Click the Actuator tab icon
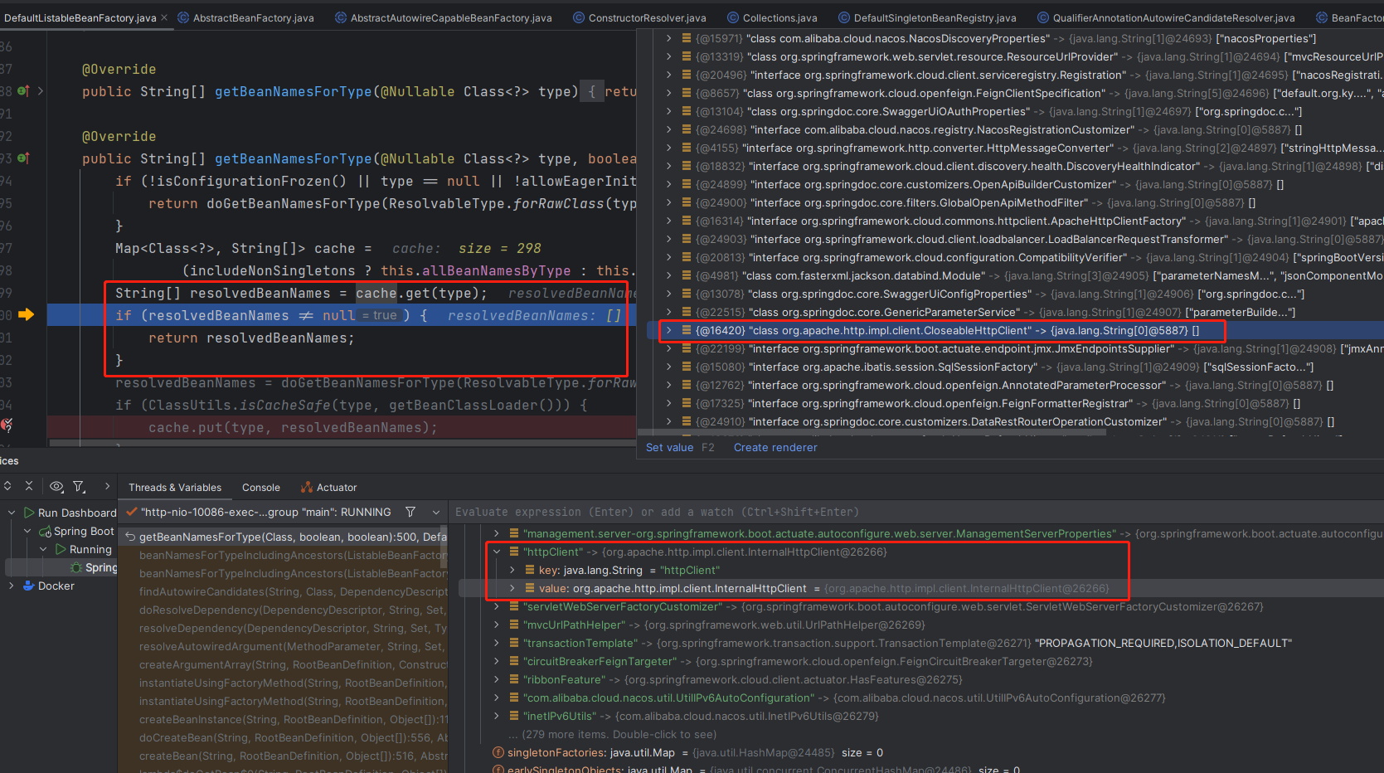1384x773 pixels. pos(307,488)
